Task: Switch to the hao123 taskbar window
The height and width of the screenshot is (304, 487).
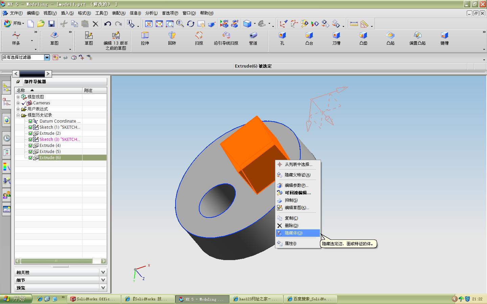Action: coord(256,299)
